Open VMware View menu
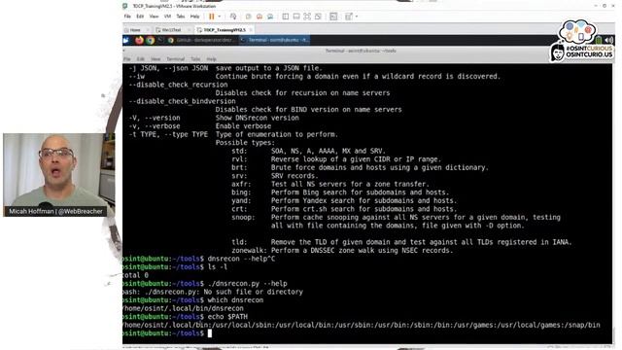This screenshot has width=622, height=350. 154,17
